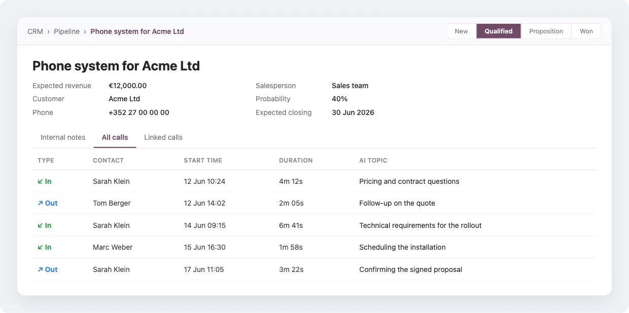Sort by START TIME column header

coord(203,160)
